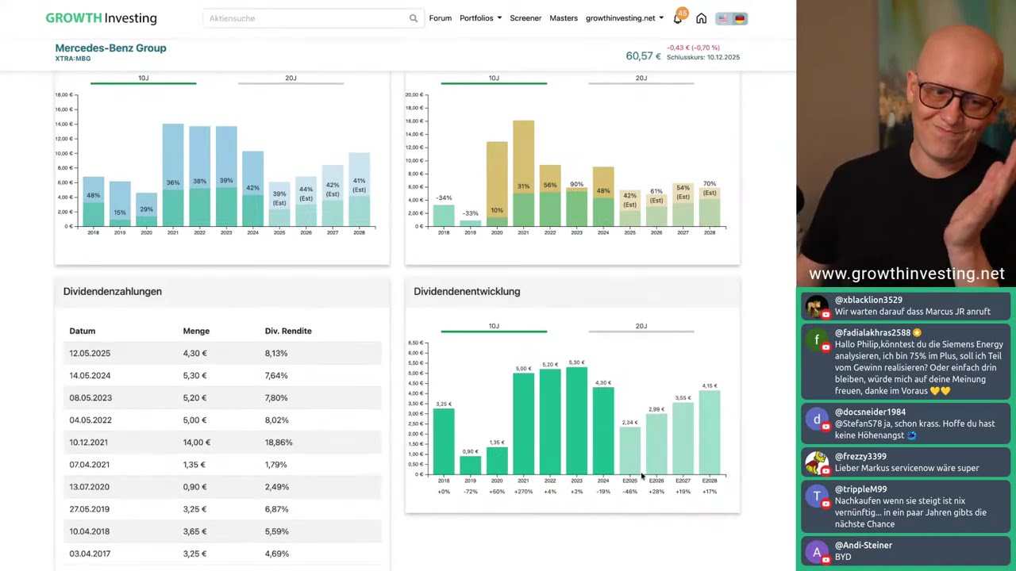Viewport: 1016px width, 571px height.
Task: Select the 27.05.2019 dividend row date
Action: 90,508
